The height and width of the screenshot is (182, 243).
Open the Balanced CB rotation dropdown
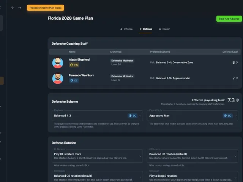coord(97,177)
